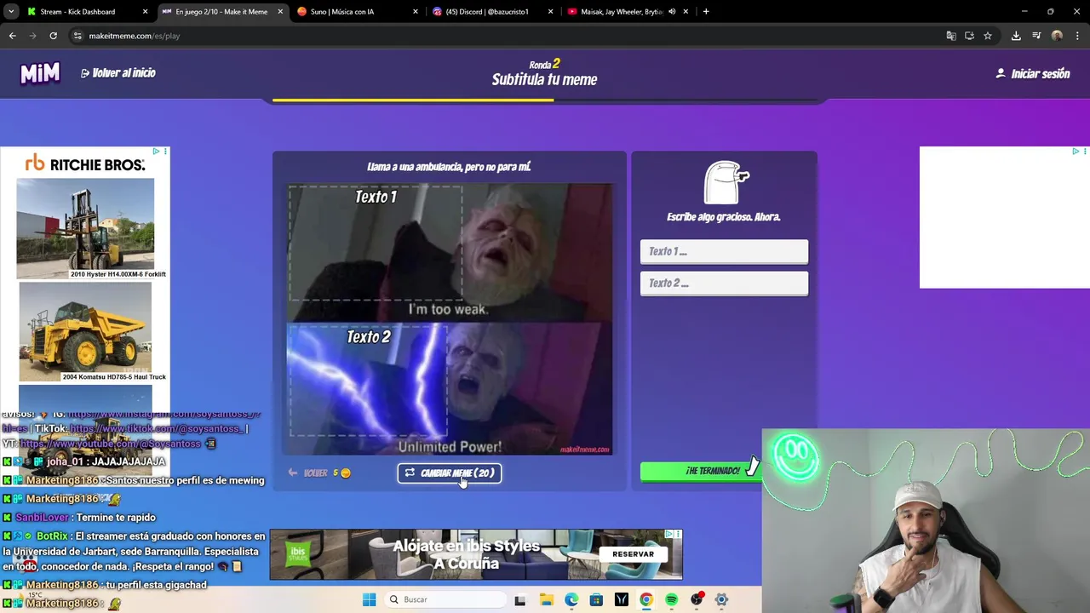Open Spotify from the taskbar

click(672, 599)
